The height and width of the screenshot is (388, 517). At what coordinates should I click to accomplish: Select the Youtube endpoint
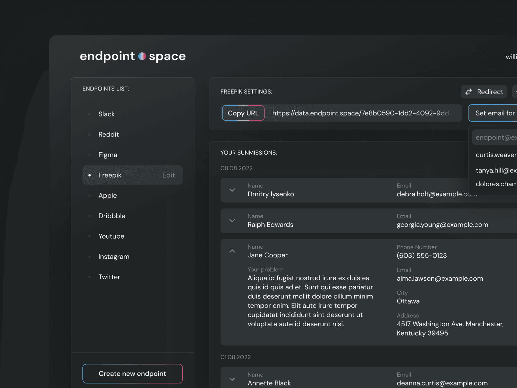(132, 236)
